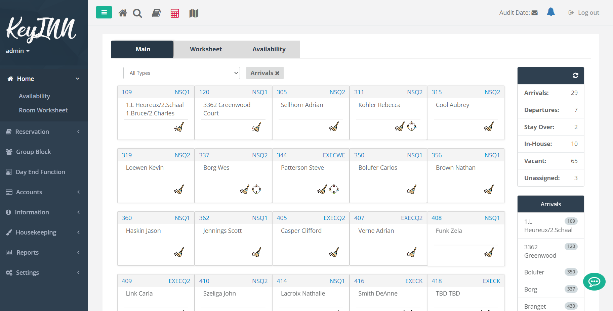Remove the Arrivals filter tag
The height and width of the screenshot is (311, 613).
(x=277, y=73)
